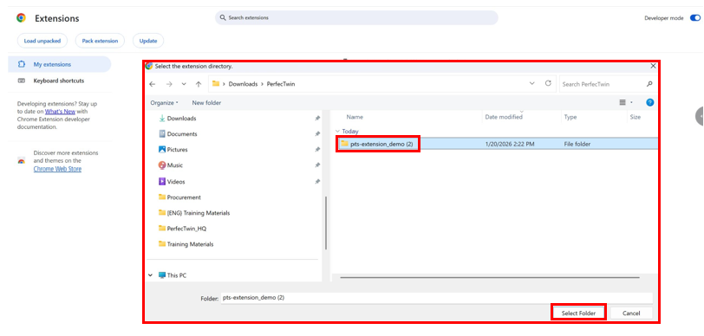704x336 pixels.
Task: Click the search magnifier in Search extensions
Action: click(x=223, y=18)
